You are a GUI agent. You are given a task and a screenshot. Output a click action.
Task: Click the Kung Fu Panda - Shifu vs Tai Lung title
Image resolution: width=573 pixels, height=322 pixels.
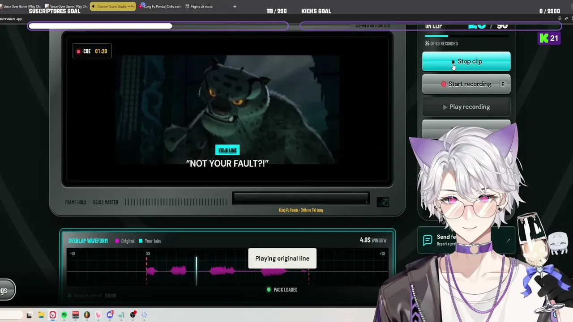coord(301,210)
